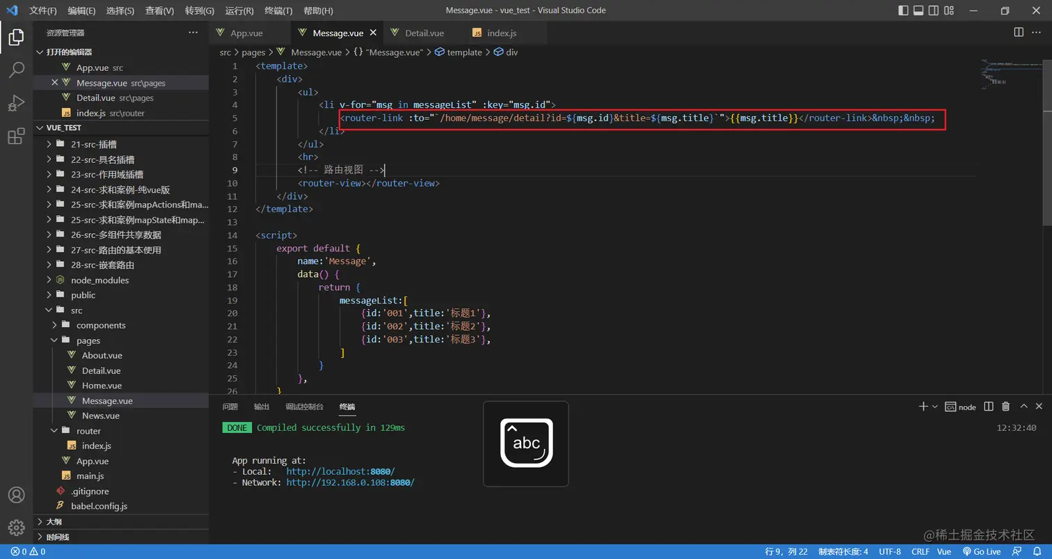The width and height of the screenshot is (1052, 559).
Task: Open the 选择(S) menu
Action: pos(120,10)
